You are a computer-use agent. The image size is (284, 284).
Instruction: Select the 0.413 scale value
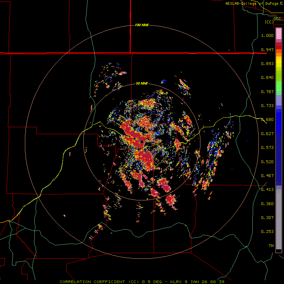pyautogui.click(x=267, y=190)
